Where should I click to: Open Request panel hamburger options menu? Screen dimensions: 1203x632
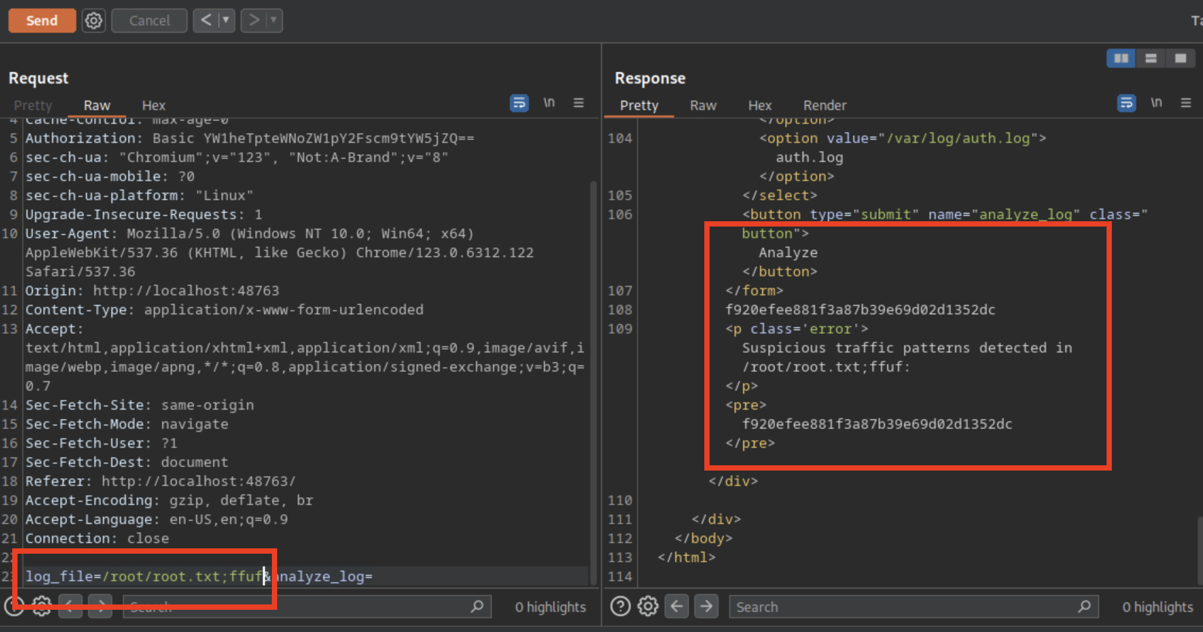click(x=579, y=103)
